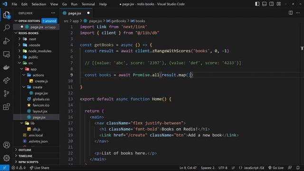Open layout.jsx in the file tree

36,111
